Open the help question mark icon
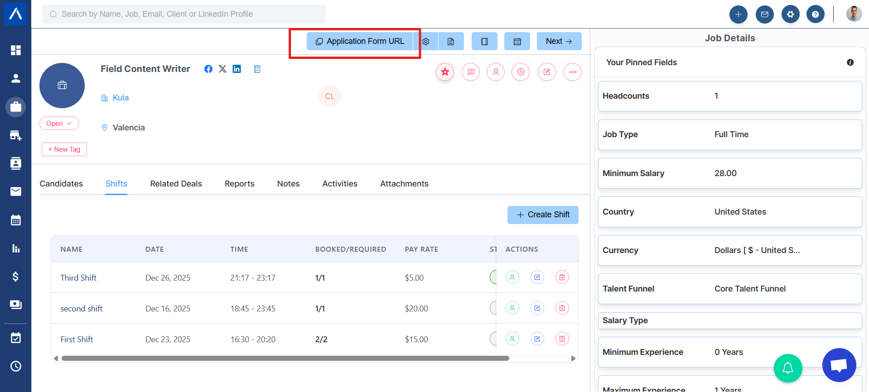This screenshot has width=869, height=392. (x=816, y=14)
